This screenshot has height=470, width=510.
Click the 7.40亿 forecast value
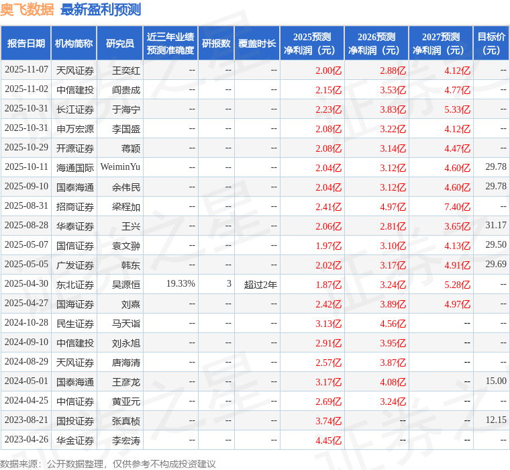tap(457, 207)
